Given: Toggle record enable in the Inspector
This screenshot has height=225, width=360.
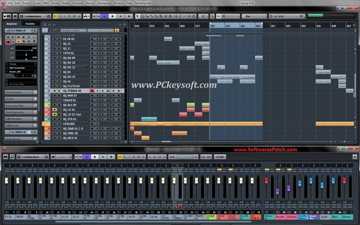Looking at the screenshot, I should pos(8,42).
